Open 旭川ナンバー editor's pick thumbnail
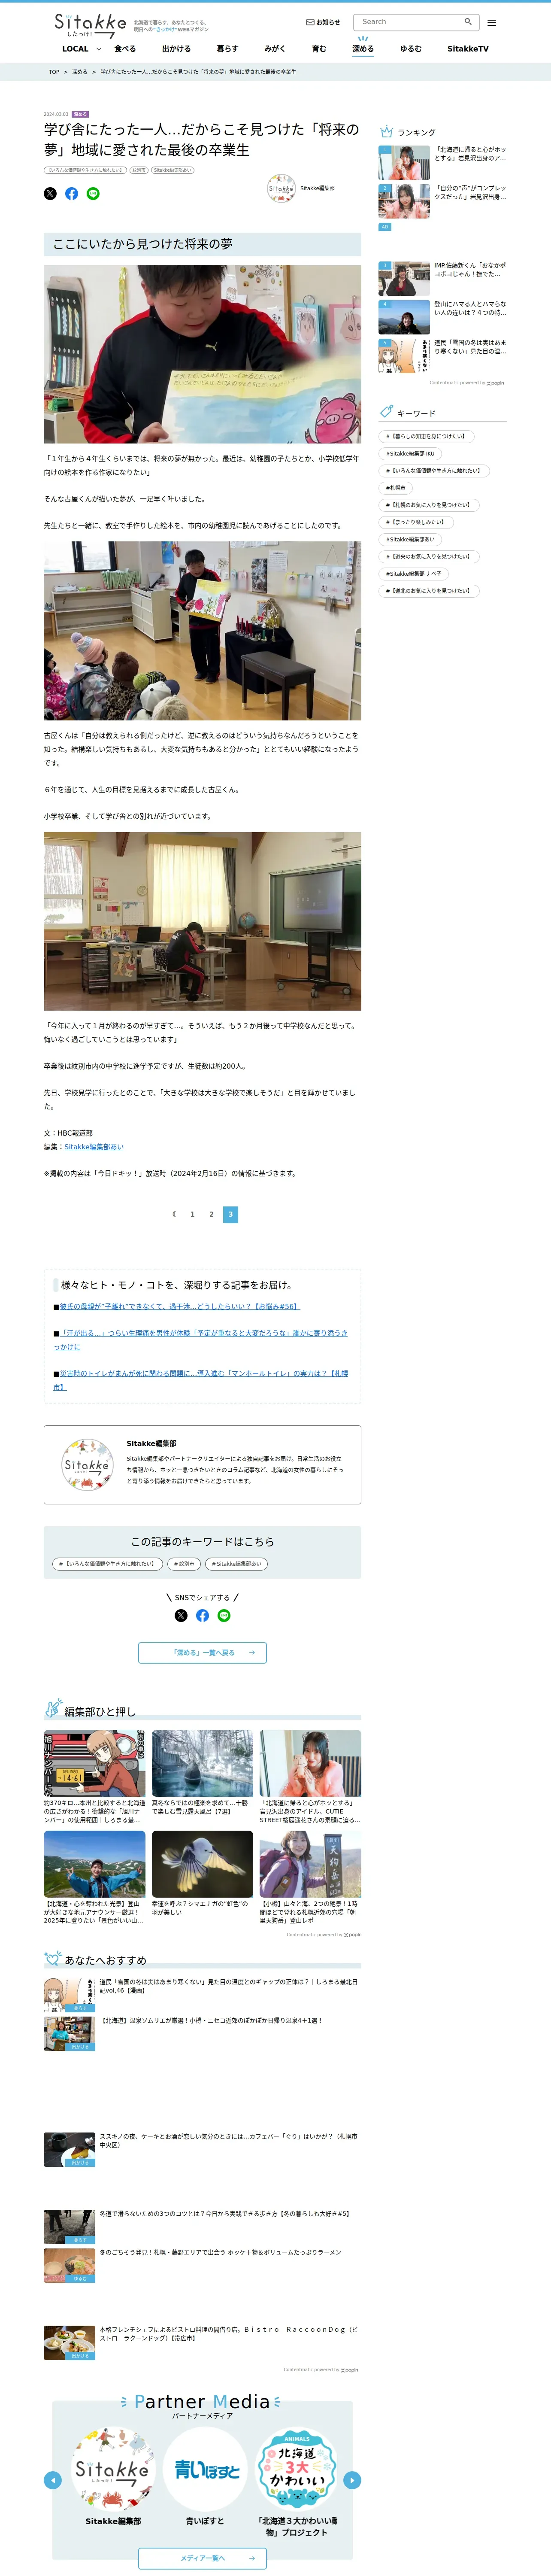This screenshot has height=2576, width=551. 94,1763
